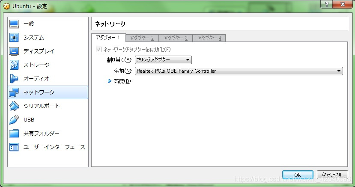355x187 pixels.
Task: Click the 名前(N) label
Action: click(123, 71)
